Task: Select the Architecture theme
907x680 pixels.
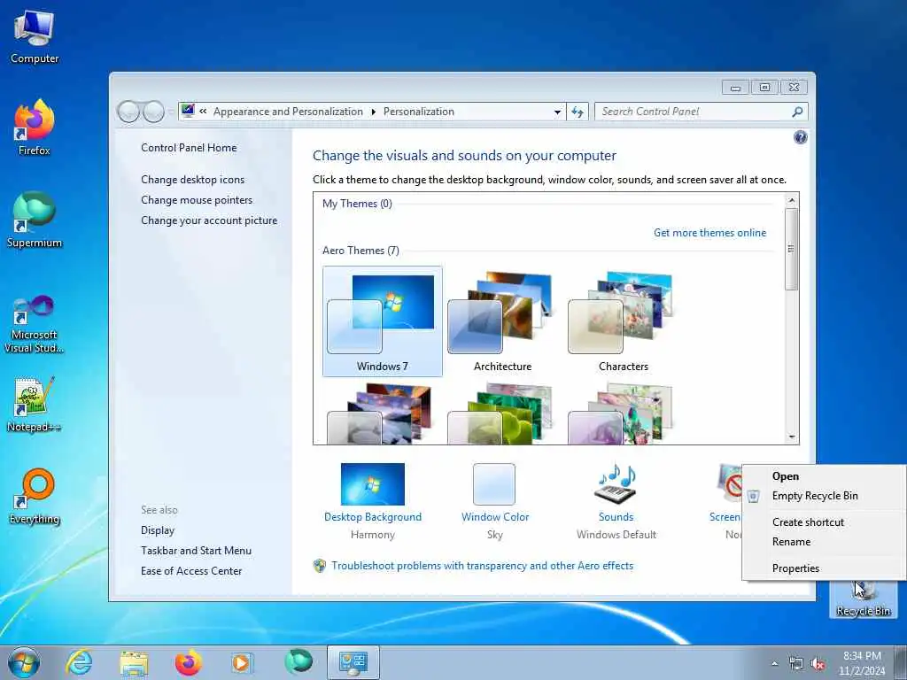Action: [x=502, y=321]
